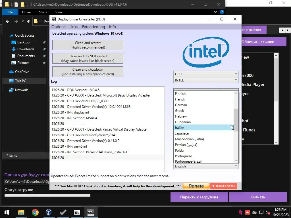Screen dimensions: 291x218
Task: Click Clean and do NOT restart button
Action: pyautogui.click(x=88, y=58)
